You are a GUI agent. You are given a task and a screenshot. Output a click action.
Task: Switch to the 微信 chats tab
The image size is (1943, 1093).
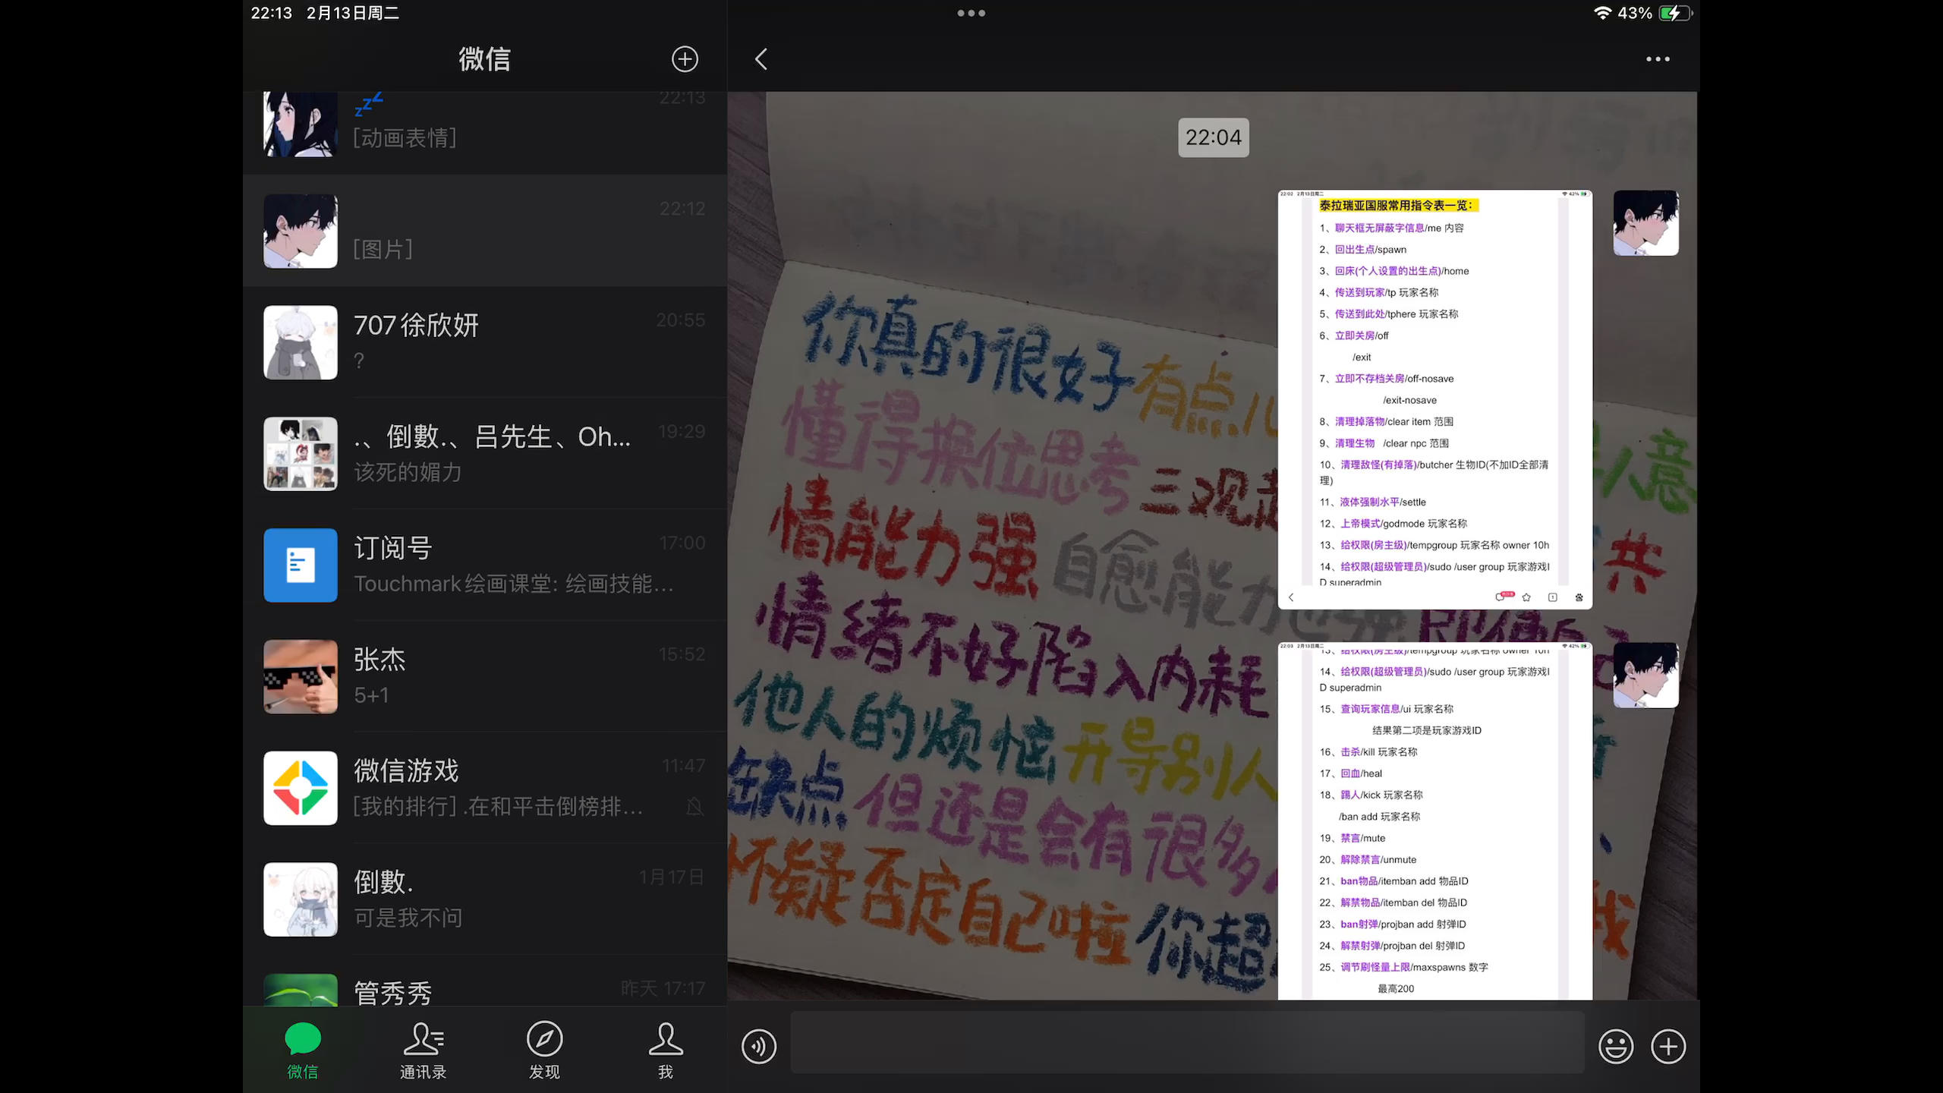point(303,1051)
